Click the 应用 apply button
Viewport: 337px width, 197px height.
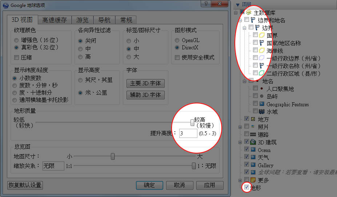(x=210, y=185)
